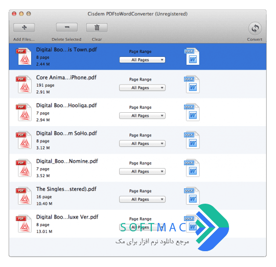276x267 pixels.
Task: Click PDF icon of Digital Boo...is Town.pdf
Action: click(24, 56)
